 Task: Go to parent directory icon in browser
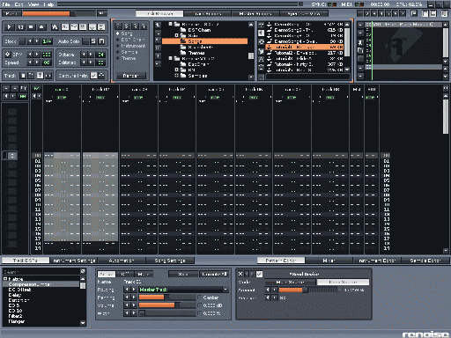point(158,25)
